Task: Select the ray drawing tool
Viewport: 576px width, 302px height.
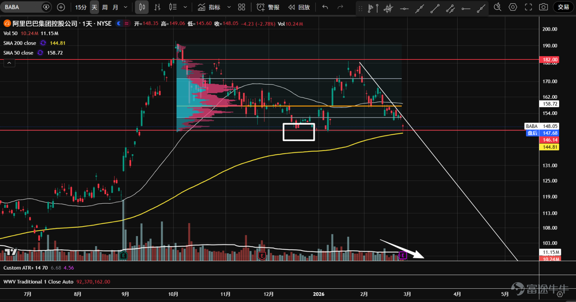Action: [x=481, y=8]
